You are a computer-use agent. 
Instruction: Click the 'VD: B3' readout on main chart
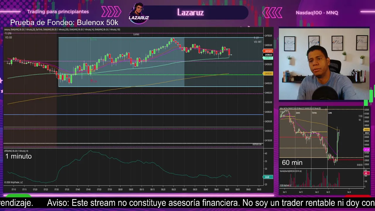(8, 38)
